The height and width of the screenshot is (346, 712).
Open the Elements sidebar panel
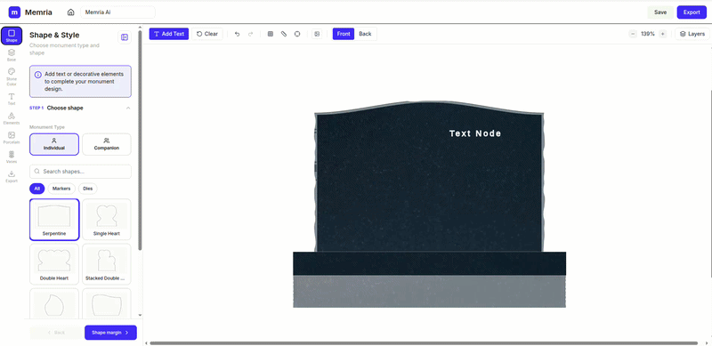(x=12, y=118)
